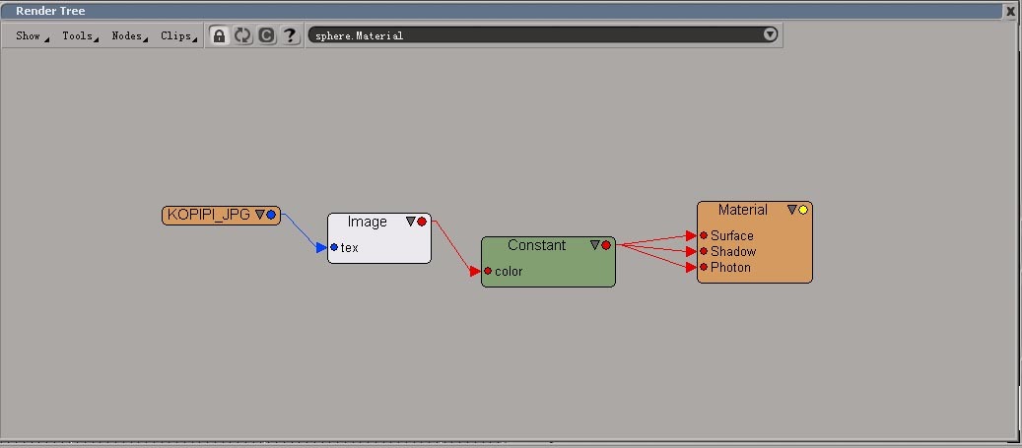Click the color label on Constant node
1022x448 pixels.
(x=509, y=272)
